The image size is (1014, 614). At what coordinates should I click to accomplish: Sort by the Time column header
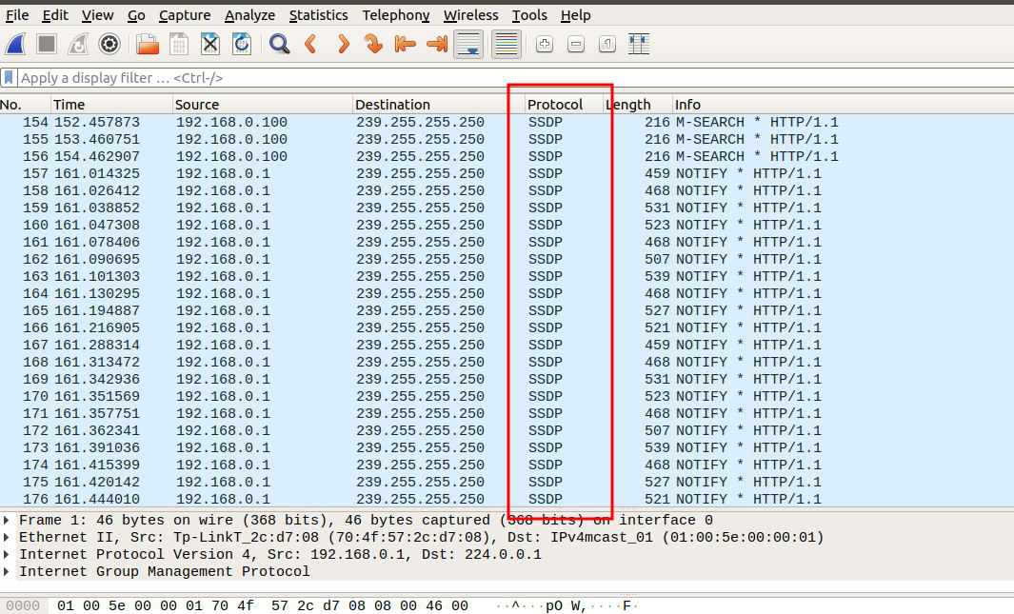point(112,104)
